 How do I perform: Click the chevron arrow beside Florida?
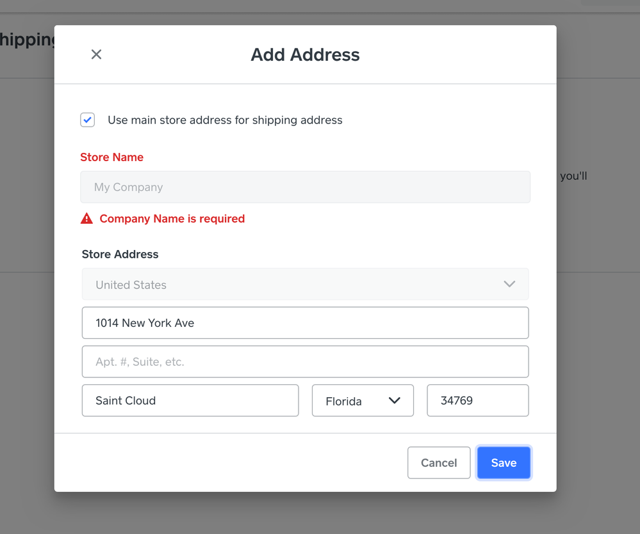(x=394, y=400)
